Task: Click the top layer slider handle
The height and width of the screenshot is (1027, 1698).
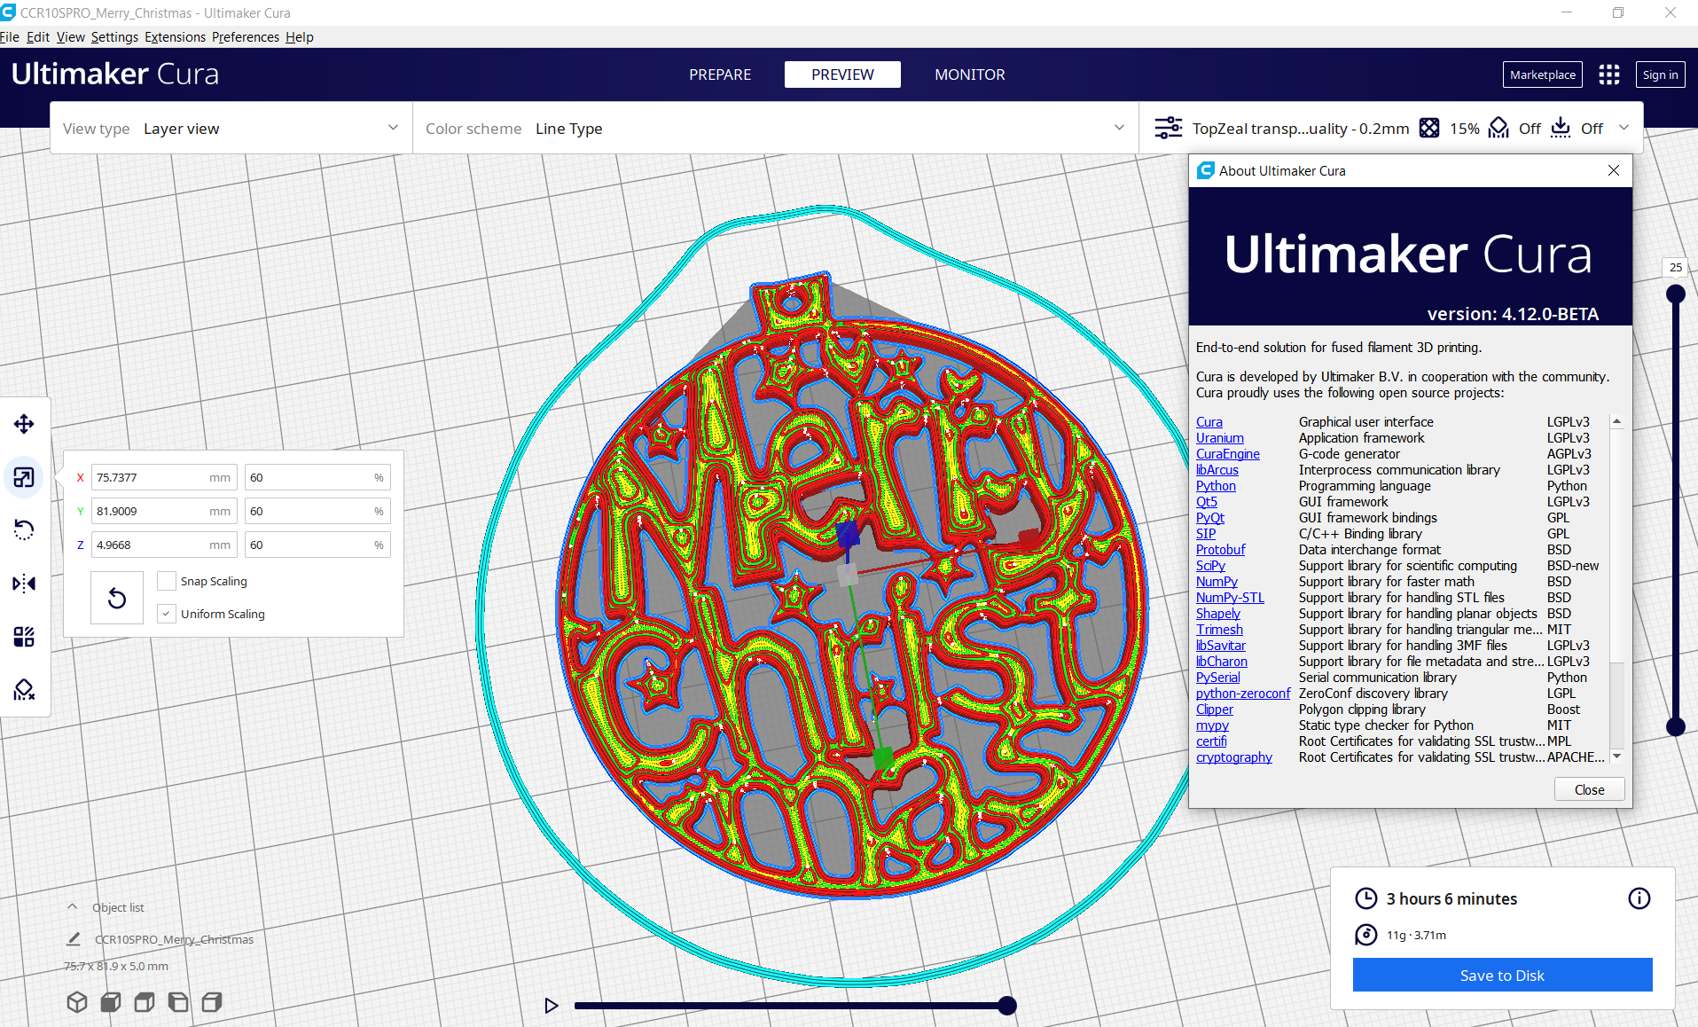Action: point(1675,294)
